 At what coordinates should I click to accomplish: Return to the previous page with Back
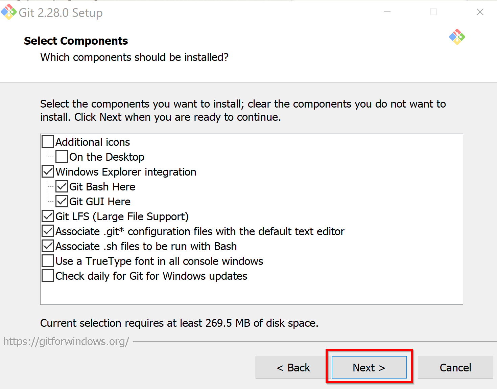[293, 367]
